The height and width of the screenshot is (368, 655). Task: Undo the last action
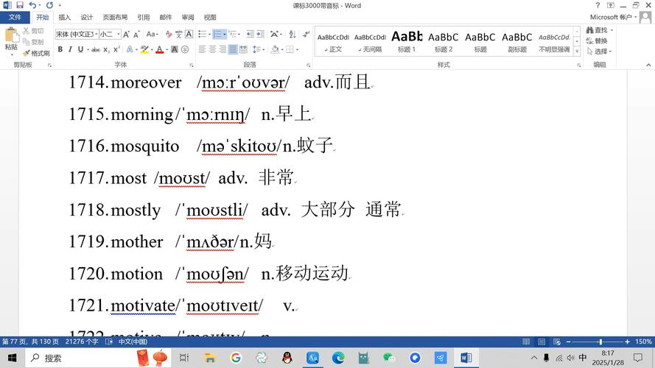tap(32, 5)
